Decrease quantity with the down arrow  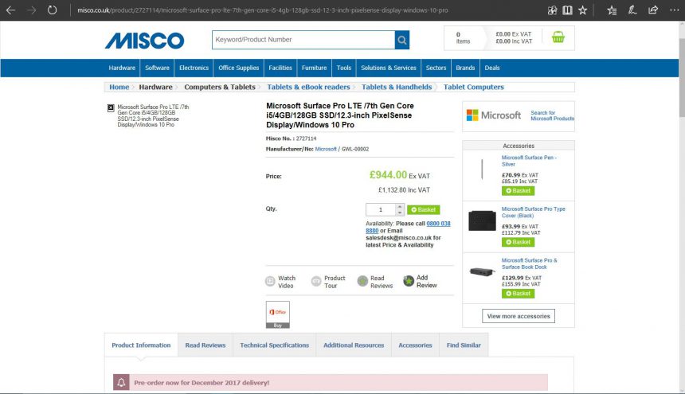pyautogui.click(x=400, y=213)
